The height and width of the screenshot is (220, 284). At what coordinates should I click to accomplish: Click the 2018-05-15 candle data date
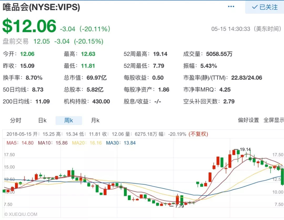pyautogui.click(x=19, y=134)
